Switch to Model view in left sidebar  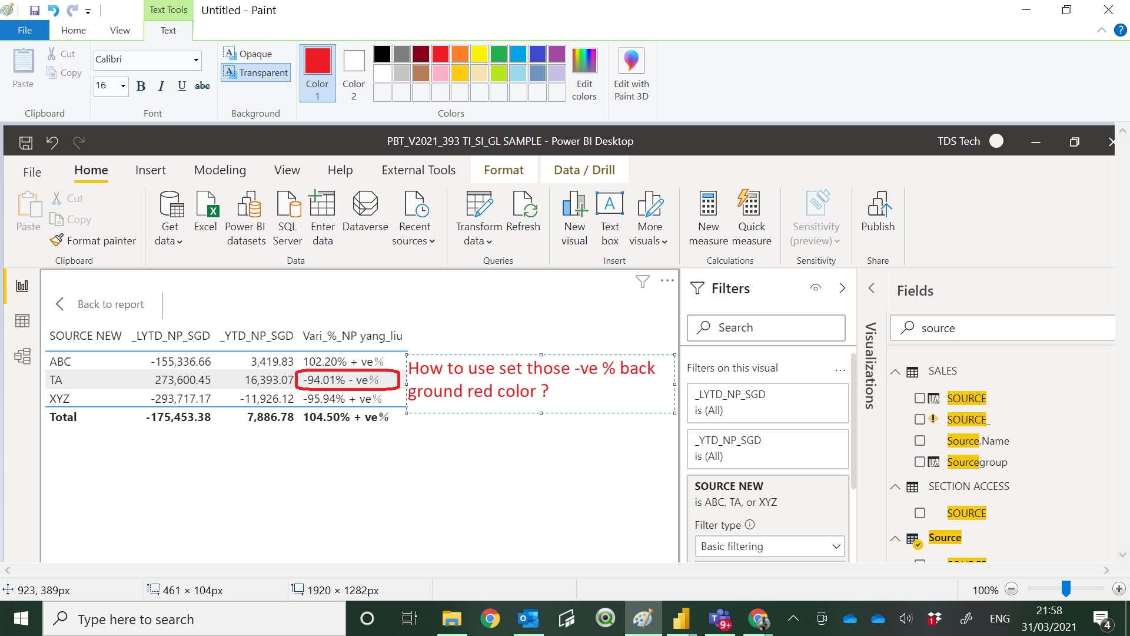click(x=22, y=356)
